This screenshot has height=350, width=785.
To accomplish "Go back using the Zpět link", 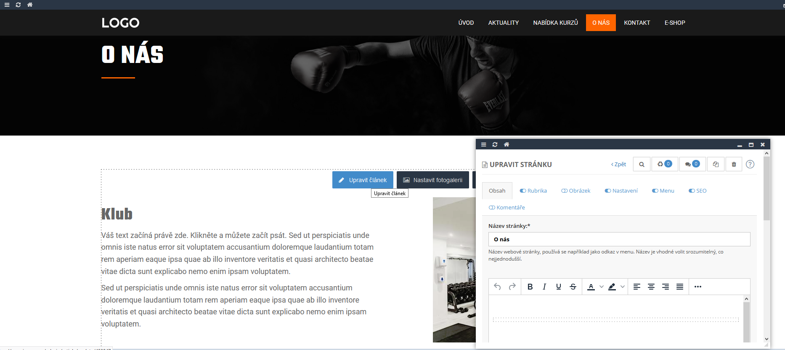I will [618, 165].
